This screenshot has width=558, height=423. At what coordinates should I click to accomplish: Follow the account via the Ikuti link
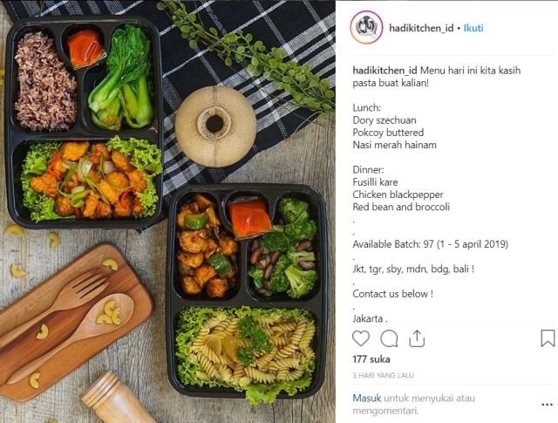473,28
